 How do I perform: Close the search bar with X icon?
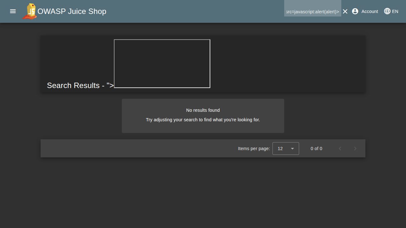click(345, 11)
